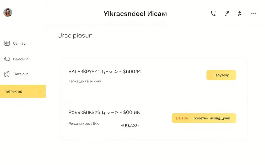Select the RALEЖЙPYSИC $600 service title
This screenshot has width=265, height=165.
click(104, 72)
